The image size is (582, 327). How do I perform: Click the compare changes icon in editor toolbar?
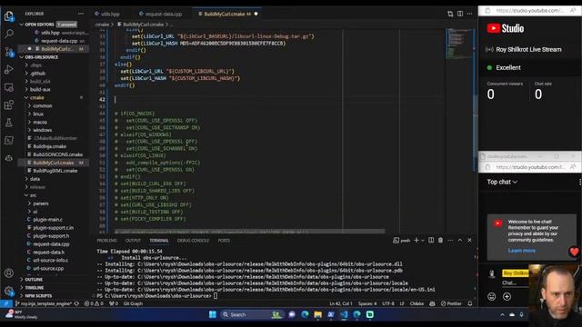tap(450, 14)
